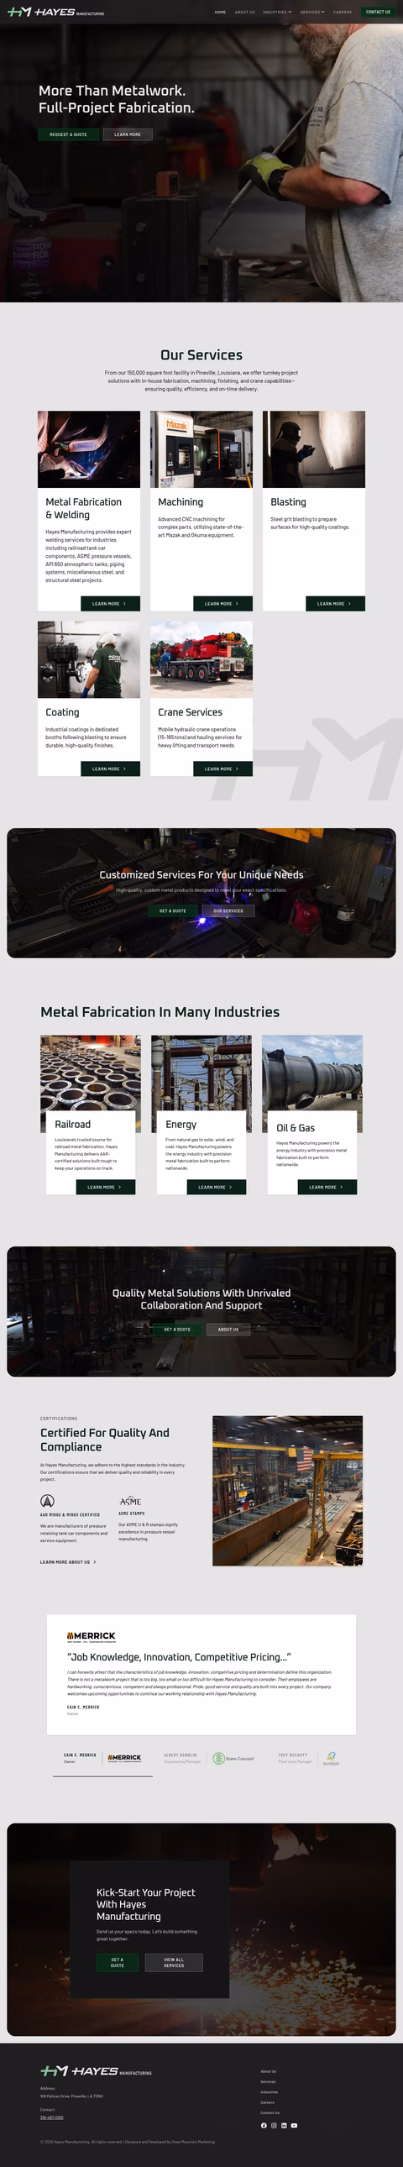Click the View All Services button
Image resolution: width=403 pixels, height=2167 pixels.
click(x=174, y=1963)
